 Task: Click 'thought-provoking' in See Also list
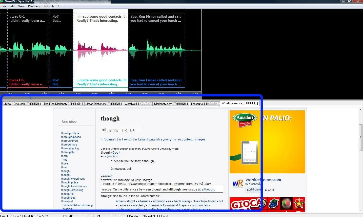tap(72, 190)
